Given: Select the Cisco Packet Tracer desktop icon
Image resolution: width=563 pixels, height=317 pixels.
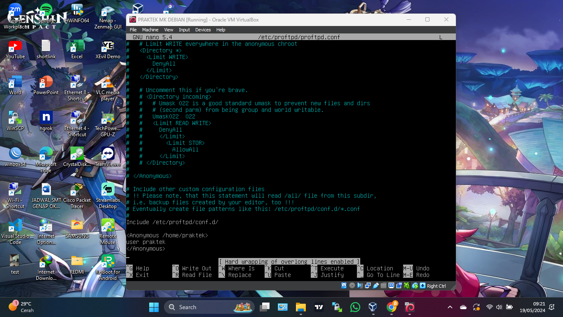Looking at the screenshot, I should (77, 196).
